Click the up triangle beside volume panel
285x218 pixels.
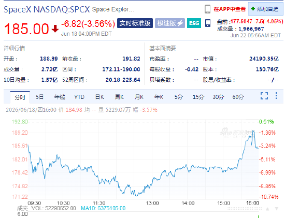(267, 209)
